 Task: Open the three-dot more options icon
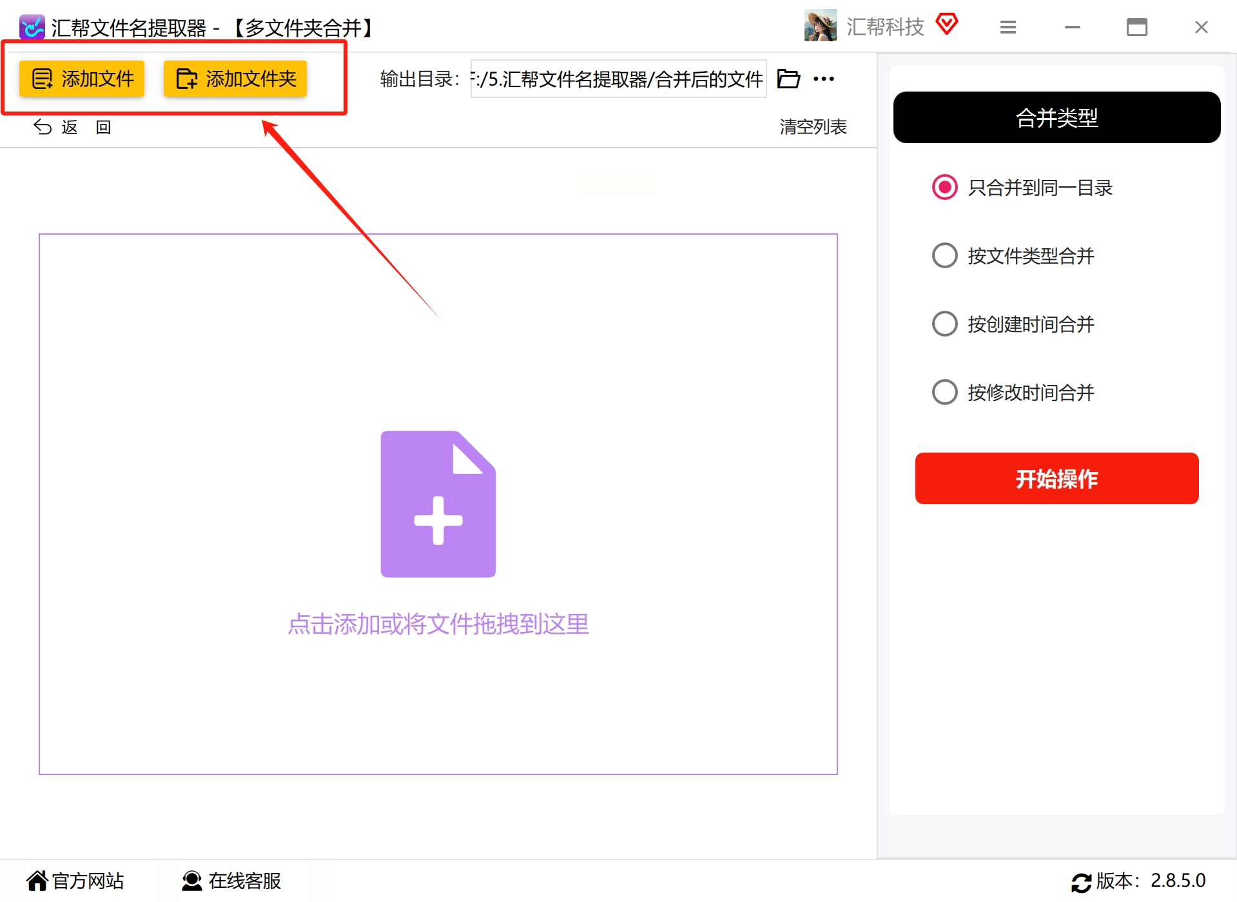(x=824, y=79)
